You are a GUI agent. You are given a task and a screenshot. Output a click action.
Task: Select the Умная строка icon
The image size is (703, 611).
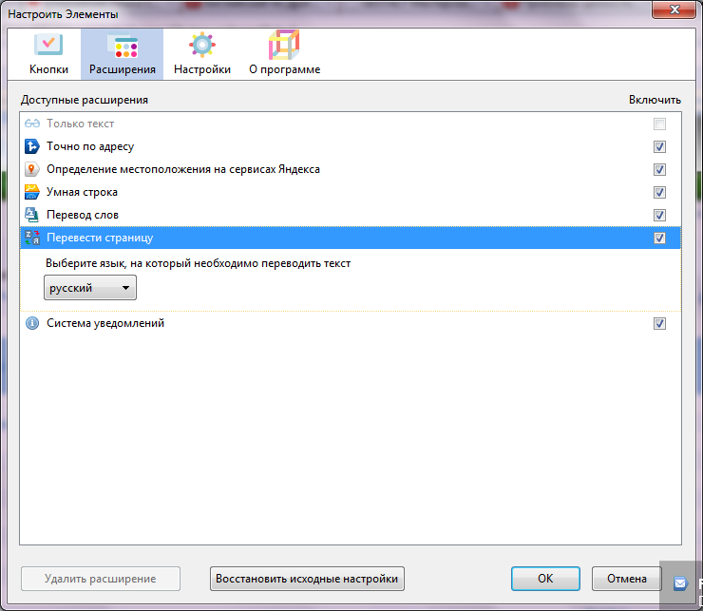click(x=32, y=192)
